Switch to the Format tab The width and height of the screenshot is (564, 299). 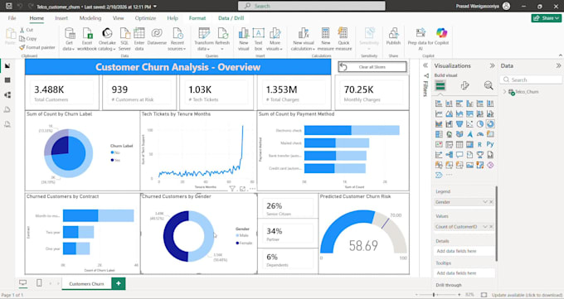pyautogui.click(x=197, y=18)
